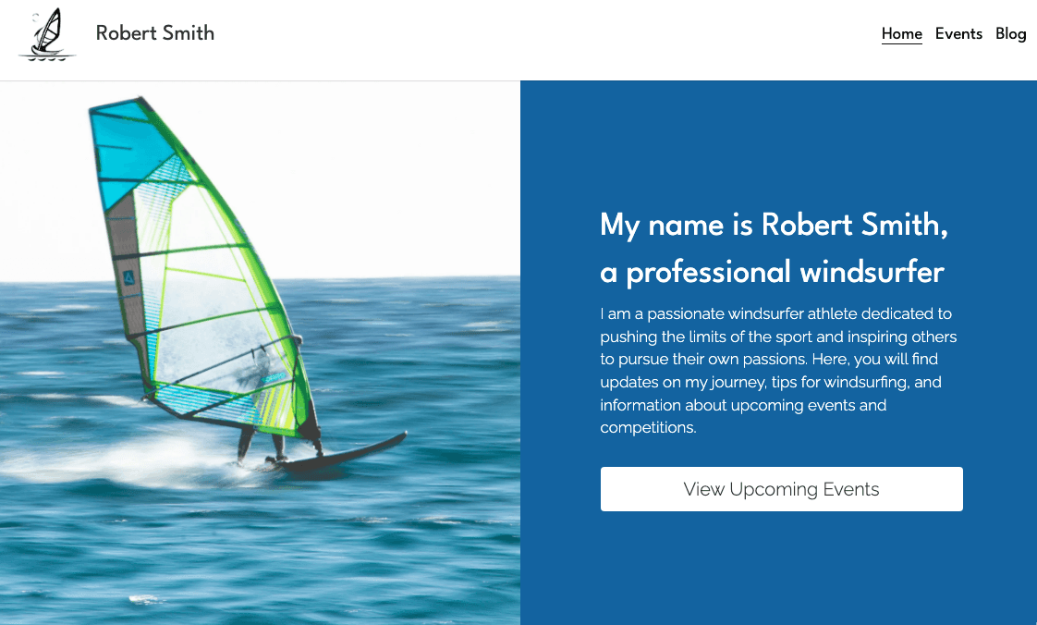
Task: Click the paragraph starting "I am a passionate windsurfer"
Action: (x=778, y=371)
